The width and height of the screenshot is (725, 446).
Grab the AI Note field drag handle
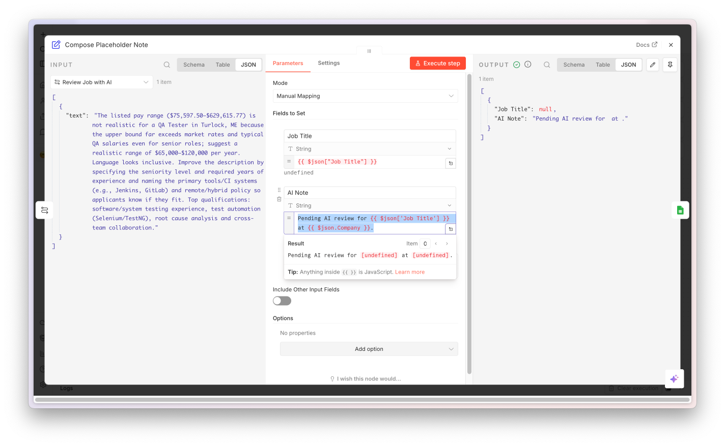point(279,190)
